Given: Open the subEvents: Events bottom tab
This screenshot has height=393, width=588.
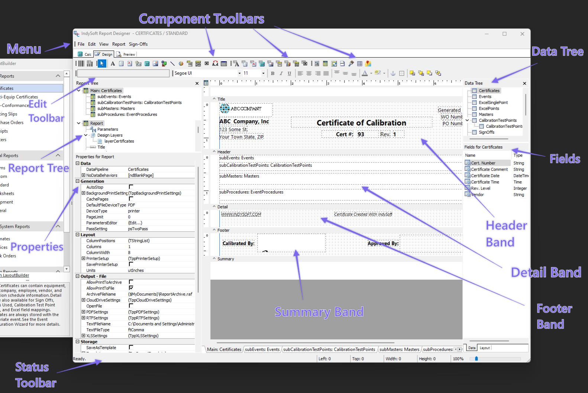Looking at the screenshot, I should [x=262, y=350].
